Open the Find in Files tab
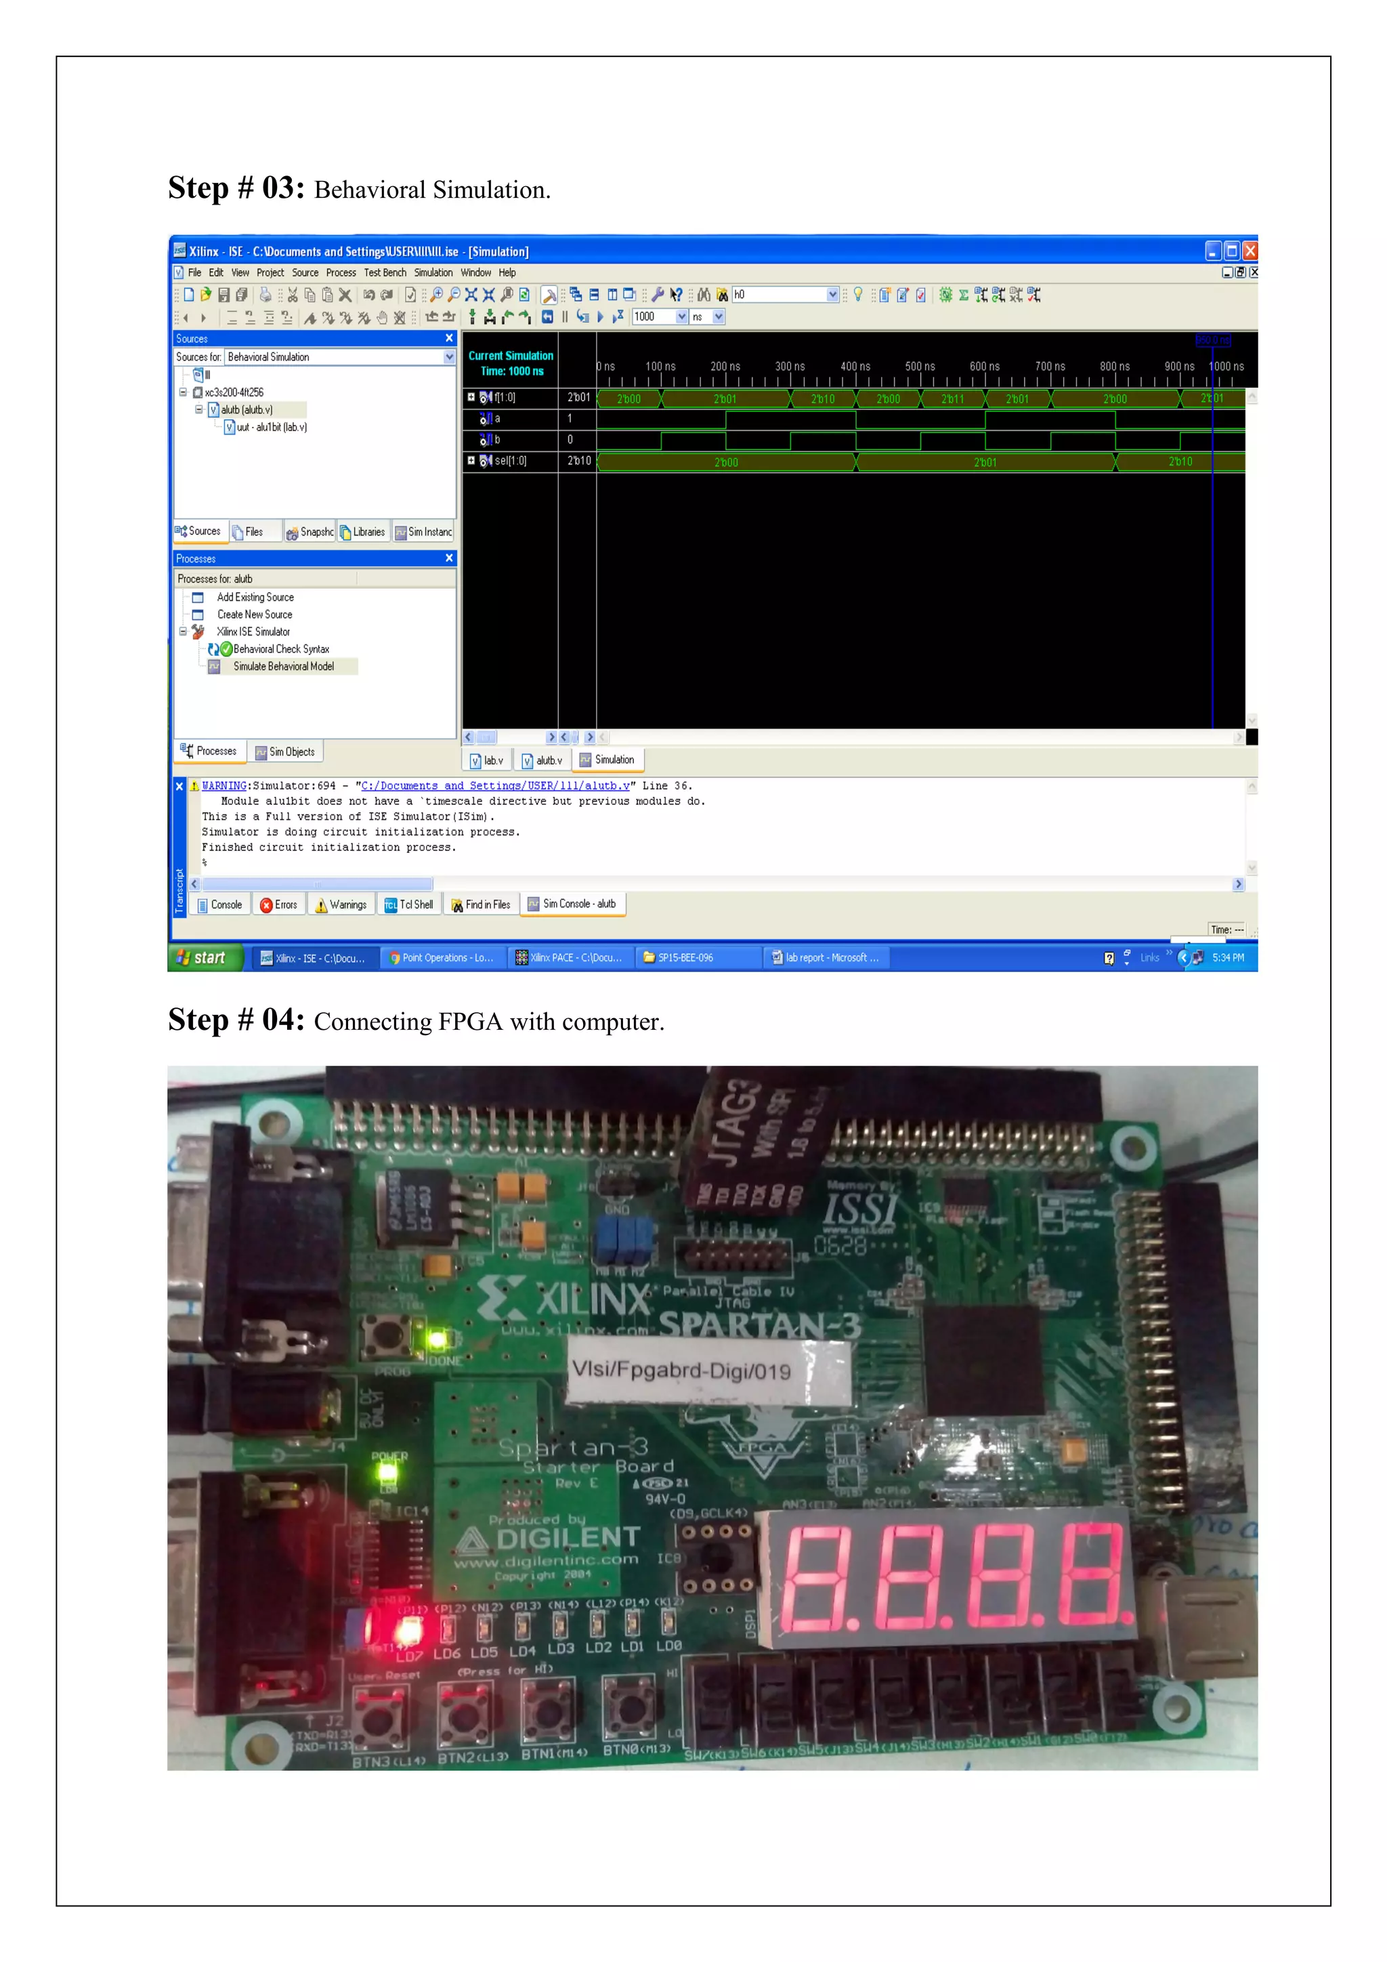 pyautogui.click(x=481, y=905)
